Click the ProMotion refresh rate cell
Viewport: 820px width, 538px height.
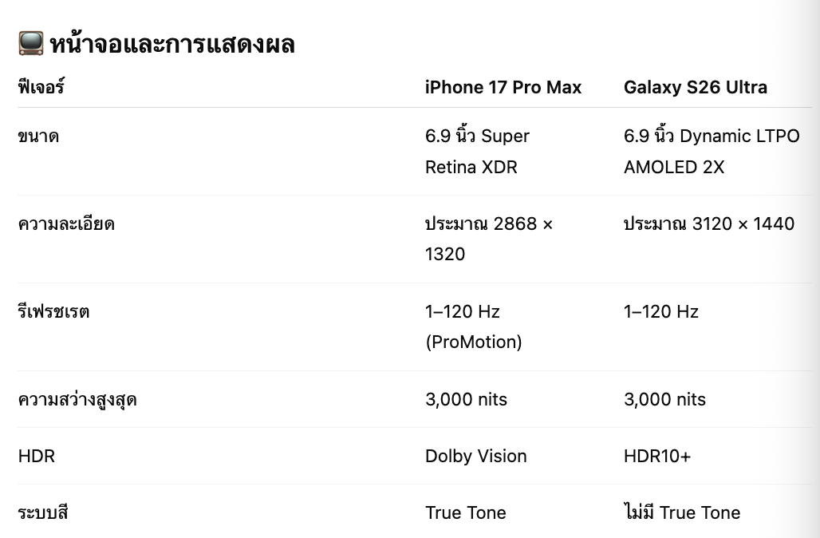point(473,326)
